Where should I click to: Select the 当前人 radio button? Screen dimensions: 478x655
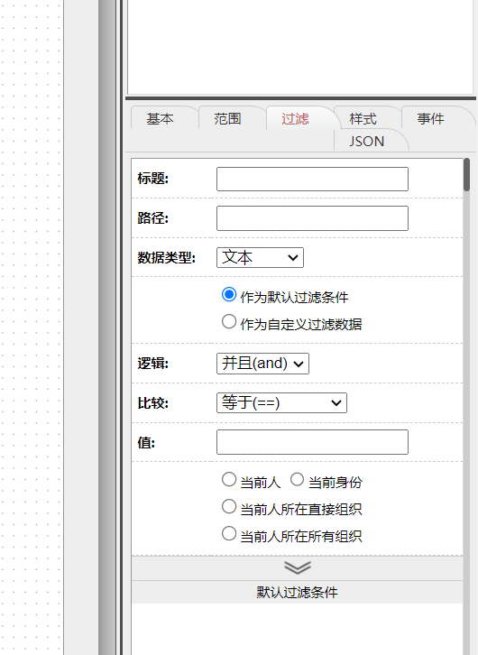coord(229,480)
